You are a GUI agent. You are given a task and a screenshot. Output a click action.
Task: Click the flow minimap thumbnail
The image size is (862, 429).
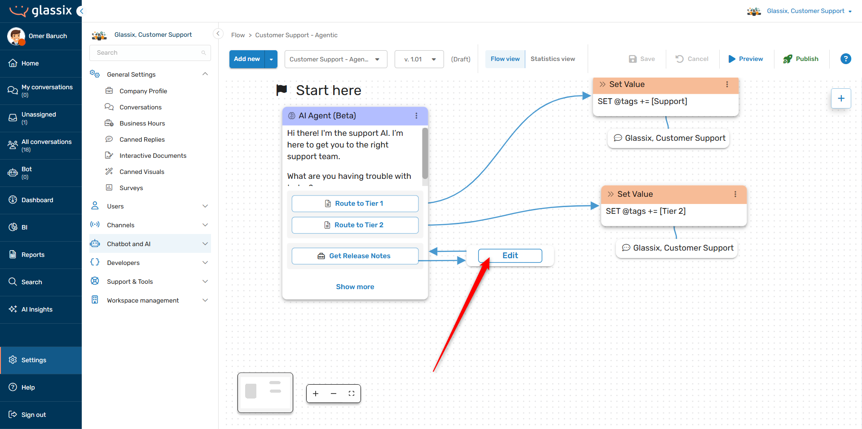pyautogui.click(x=265, y=393)
